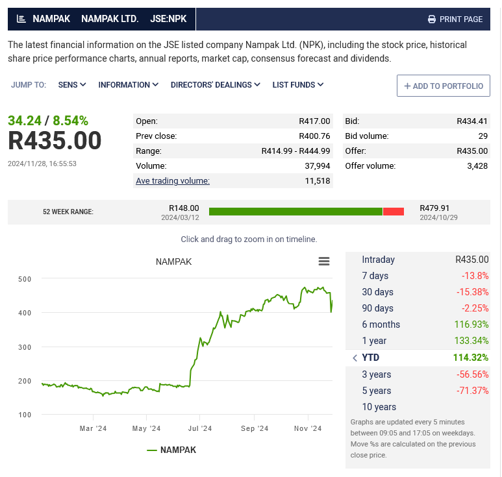Click the red part of 52 week range bar

tap(394, 212)
